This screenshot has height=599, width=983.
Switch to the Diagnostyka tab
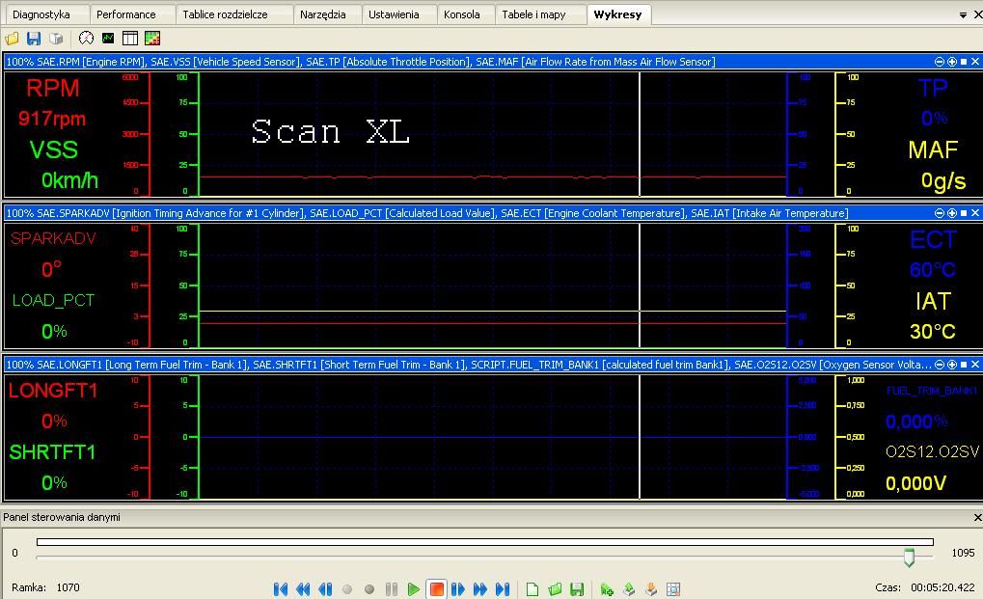[41, 14]
